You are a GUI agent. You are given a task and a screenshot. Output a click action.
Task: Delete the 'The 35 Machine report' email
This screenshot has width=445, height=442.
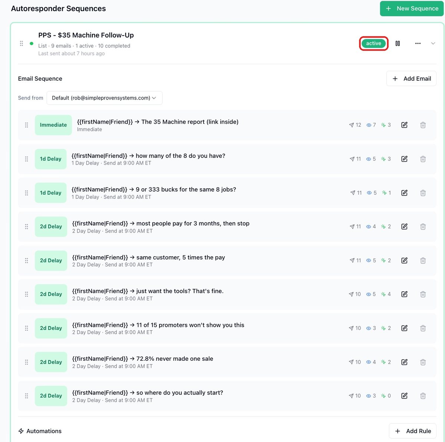click(x=423, y=125)
